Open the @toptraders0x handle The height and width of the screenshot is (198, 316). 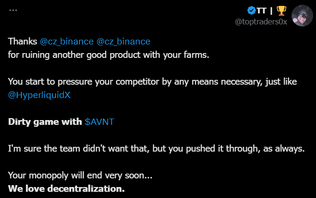pos(261,22)
